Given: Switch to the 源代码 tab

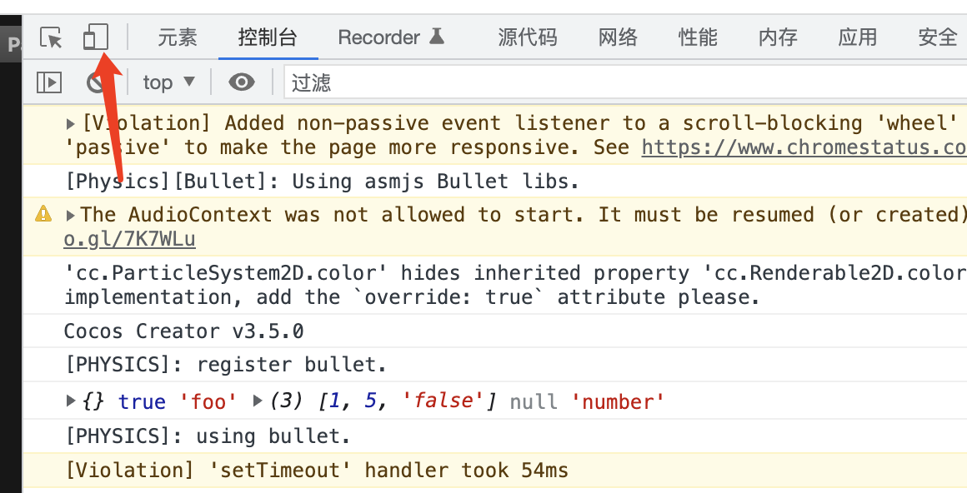Looking at the screenshot, I should (528, 37).
